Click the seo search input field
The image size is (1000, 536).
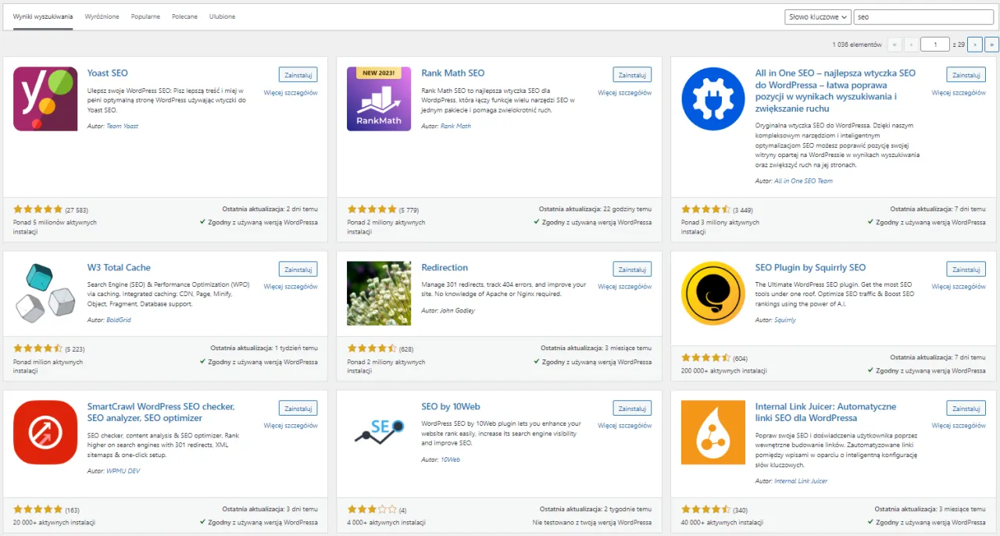point(923,16)
